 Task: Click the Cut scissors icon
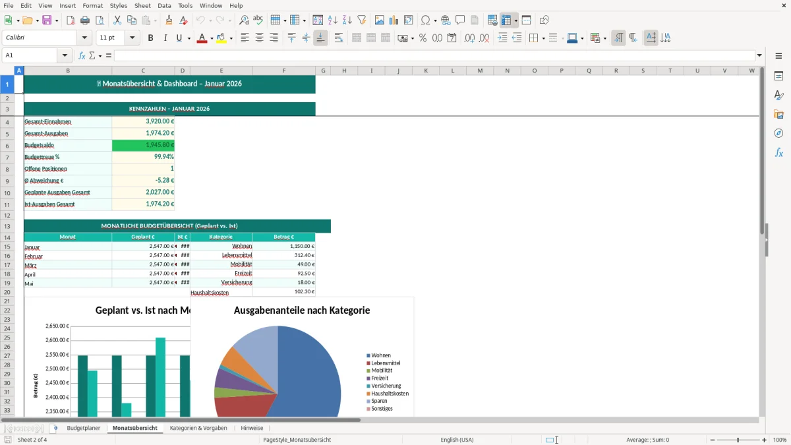click(117, 20)
